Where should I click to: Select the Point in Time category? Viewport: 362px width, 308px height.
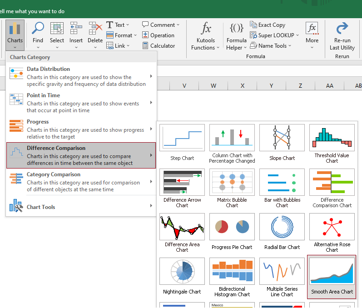tap(81, 103)
